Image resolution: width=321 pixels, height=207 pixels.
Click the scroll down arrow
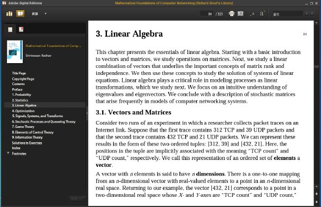coord(317,187)
